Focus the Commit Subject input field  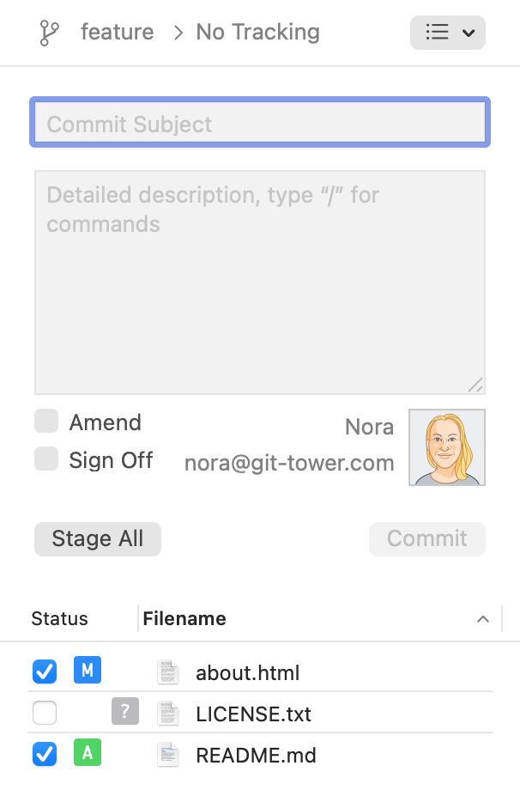pyautogui.click(x=260, y=124)
